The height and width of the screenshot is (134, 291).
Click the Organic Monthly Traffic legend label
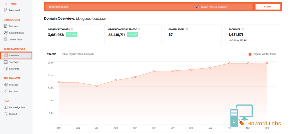coord(265,54)
